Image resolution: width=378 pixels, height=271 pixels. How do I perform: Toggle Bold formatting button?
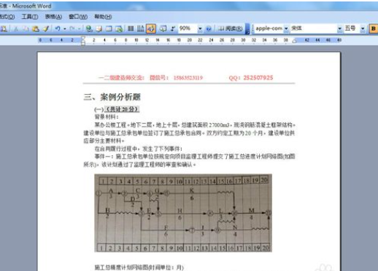tap(373, 28)
